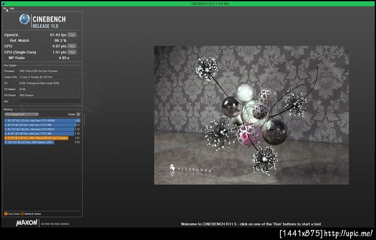Image resolution: width=376 pixels, height=240 pixels.
Task: Click the Cores x GHz field value
Action: [x=50, y=77]
